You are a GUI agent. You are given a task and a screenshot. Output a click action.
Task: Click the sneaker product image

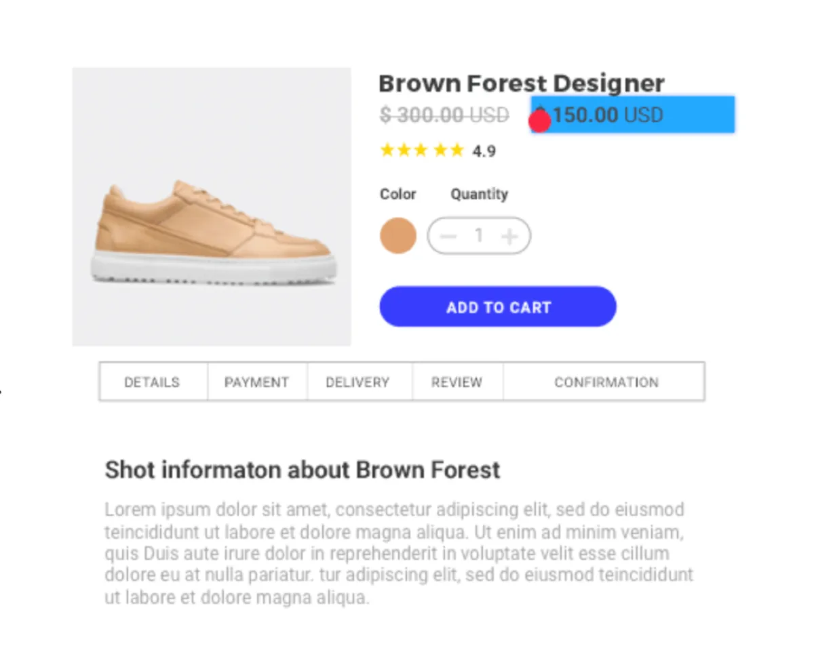212,207
